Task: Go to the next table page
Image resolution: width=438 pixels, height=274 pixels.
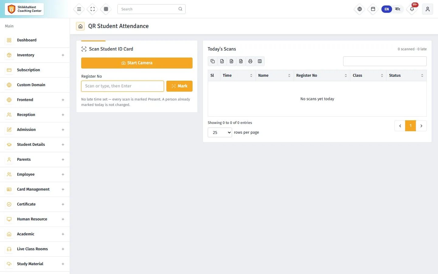Action: point(421,126)
